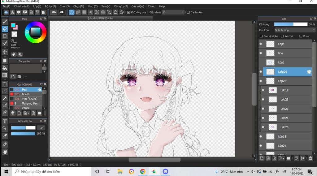The width and height of the screenshot is (317, 176).
Task: Hide the Lớp4 layer
Action: (x=261, y=44)
